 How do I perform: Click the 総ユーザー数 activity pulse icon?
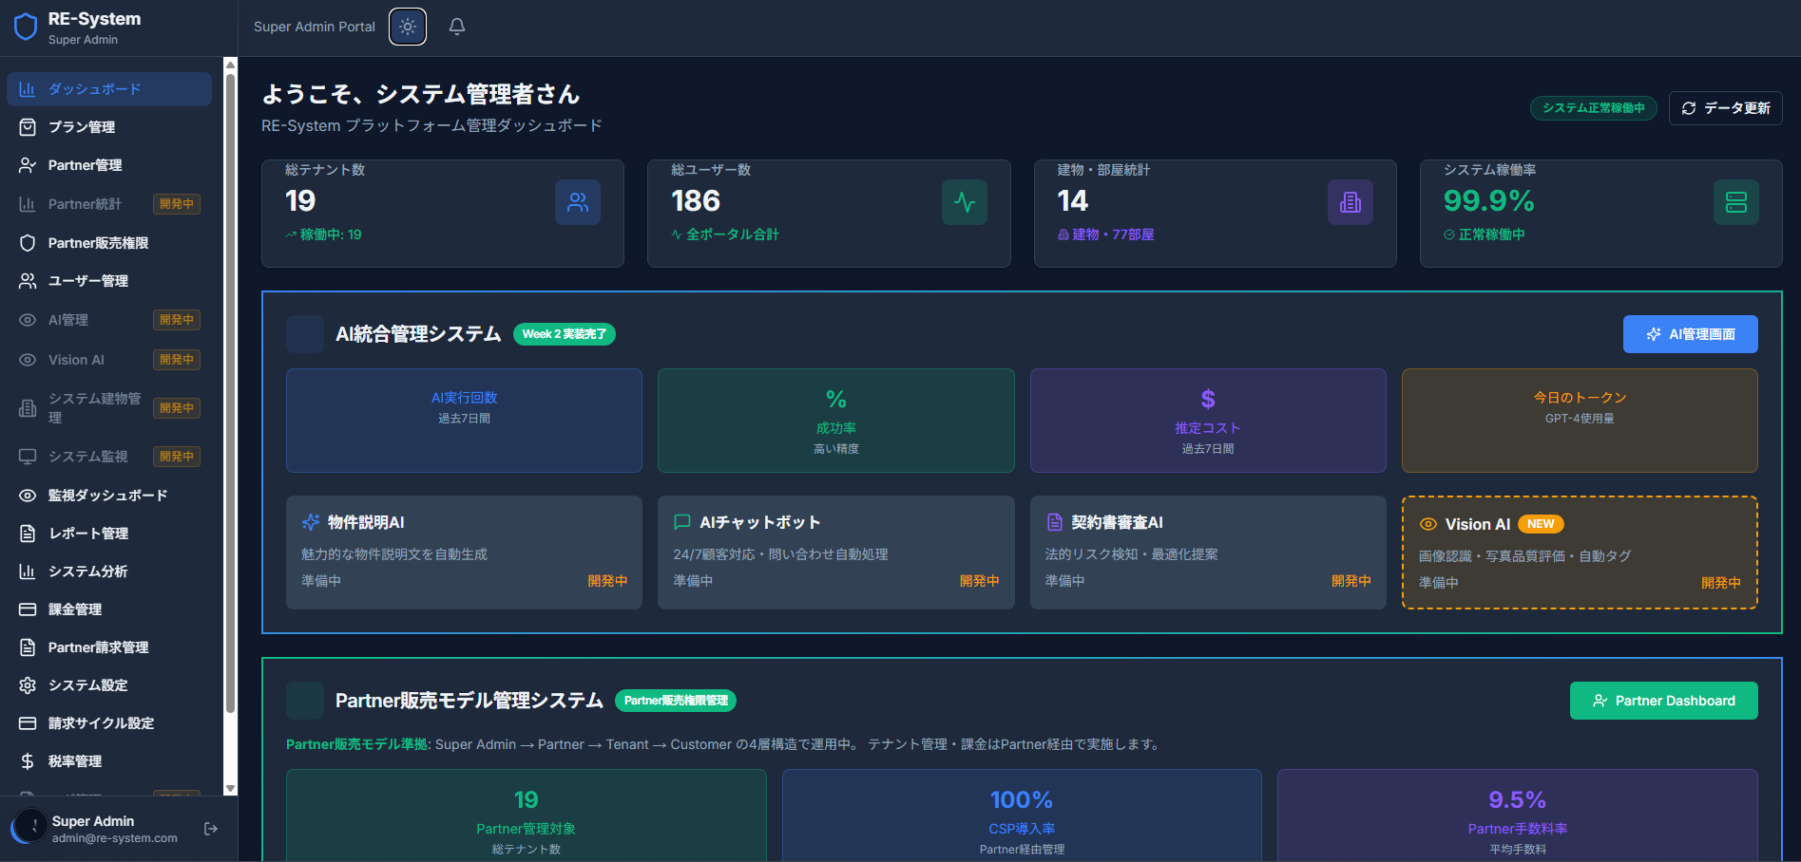click(x=965, y=202)
